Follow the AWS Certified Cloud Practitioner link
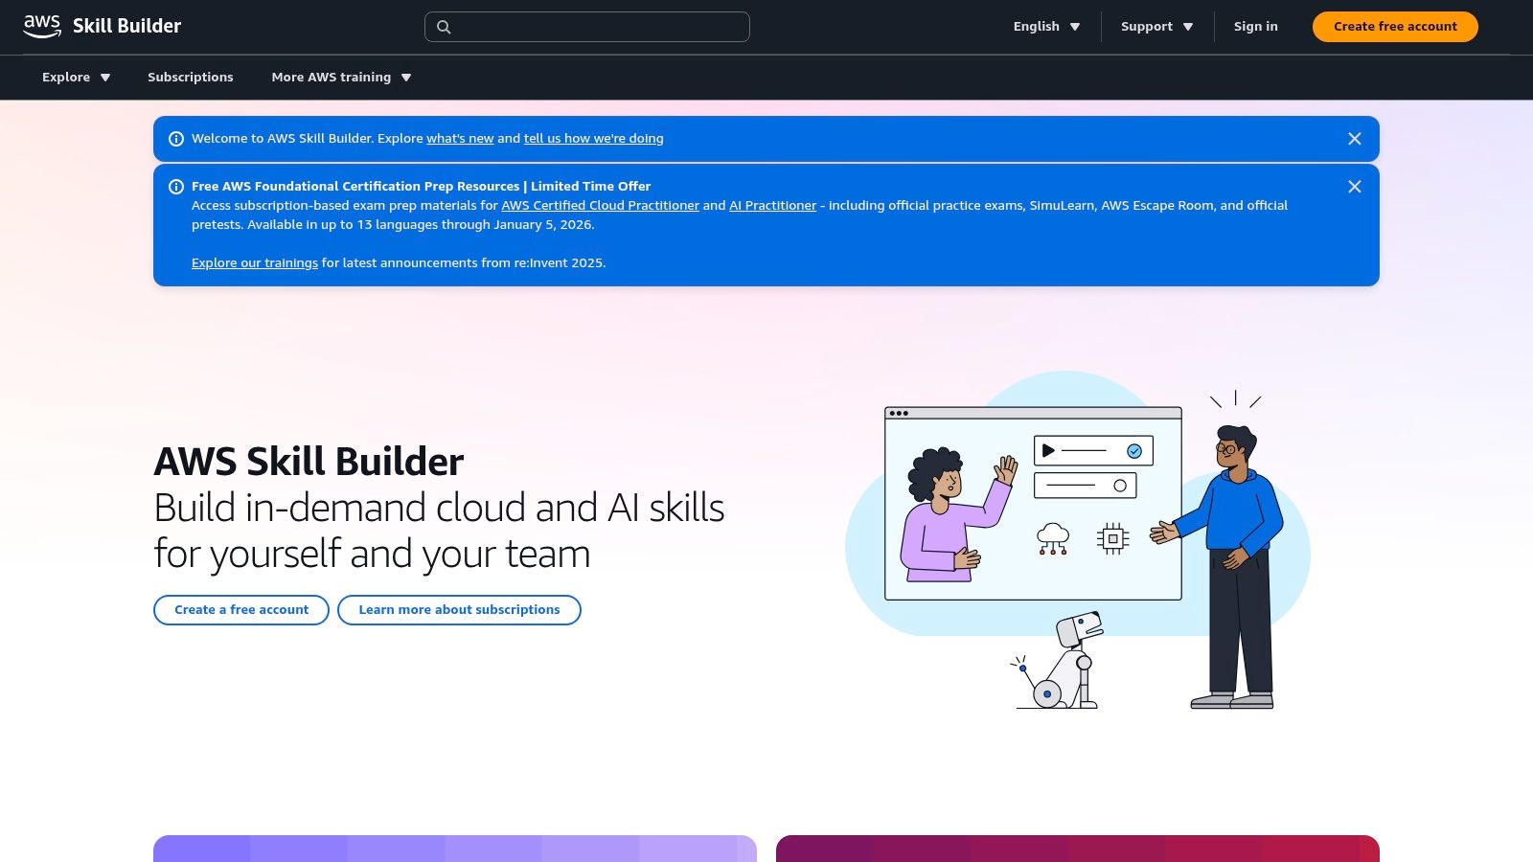Viewport: 1533px width, 862px height. click(x=600, y=205)
